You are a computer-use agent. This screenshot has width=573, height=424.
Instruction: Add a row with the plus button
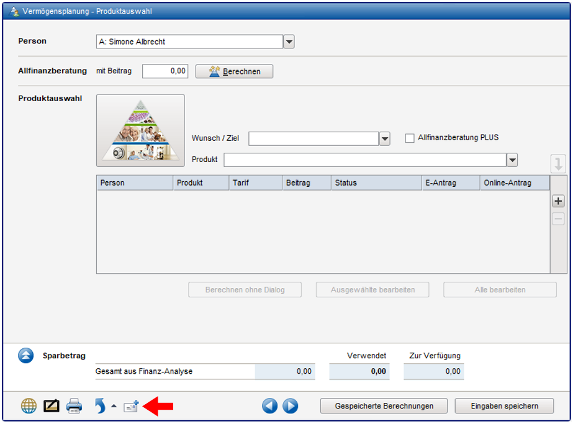pyautogui.click(x=558, y=201)
